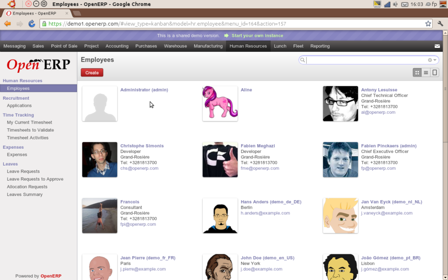This screenshot has height=280, width=448.
Task: Open Leave Requests to Approve
Action: (x=35, y=179)
